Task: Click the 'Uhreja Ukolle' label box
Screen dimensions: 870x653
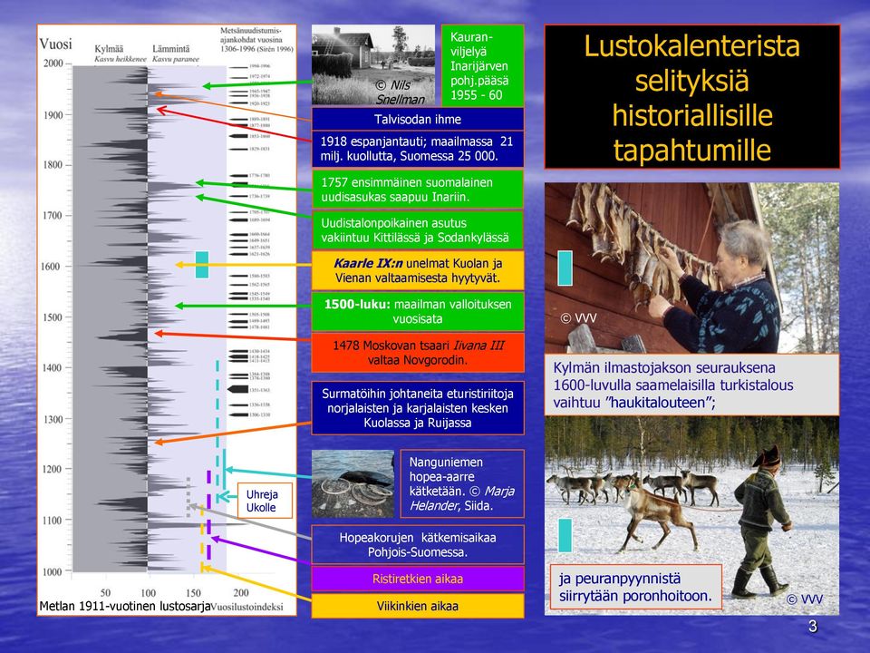Action: pos(265,501)
